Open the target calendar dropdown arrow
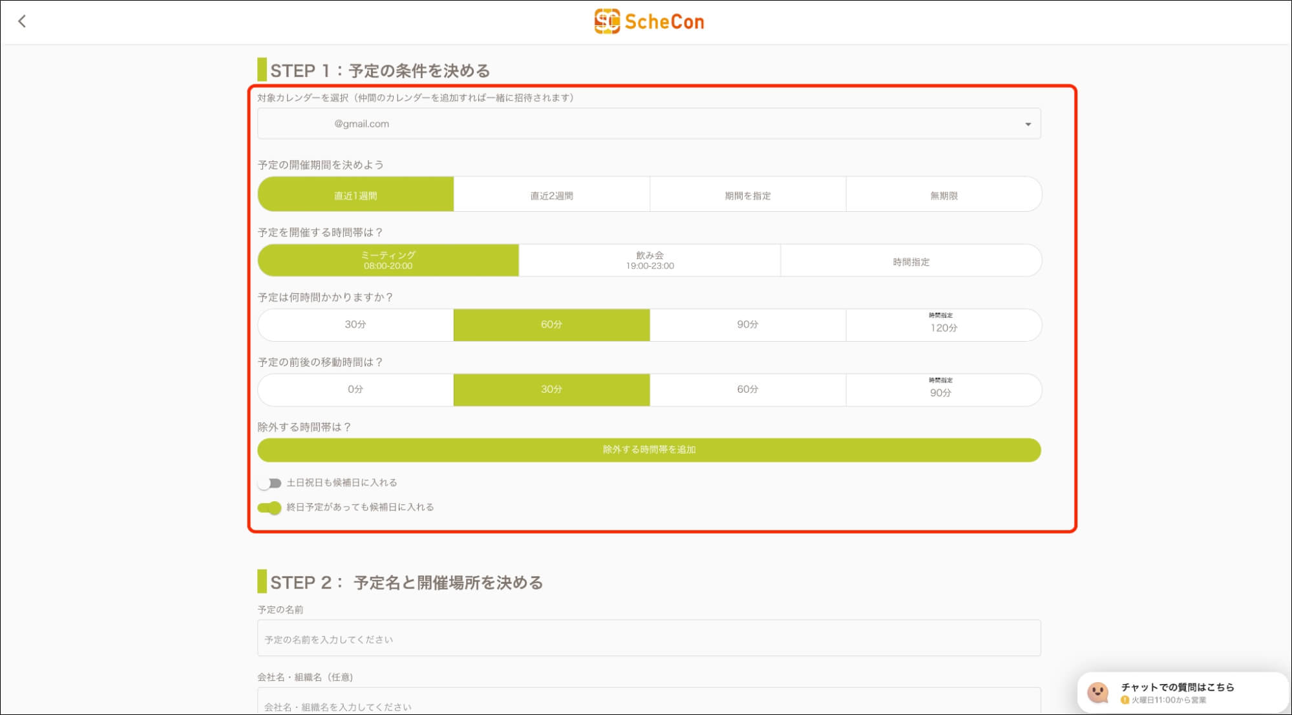The height and width of the screenshot is (715, 1292). (x=1028, y=124)
